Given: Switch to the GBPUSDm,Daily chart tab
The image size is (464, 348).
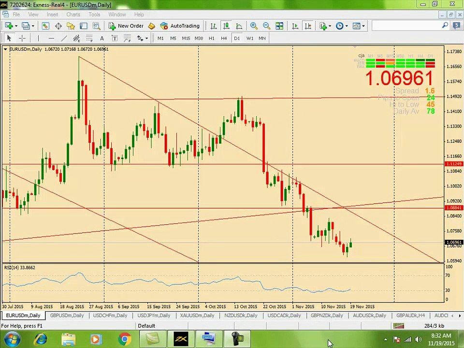Looking at the screenshot, I should coord(67,316).
